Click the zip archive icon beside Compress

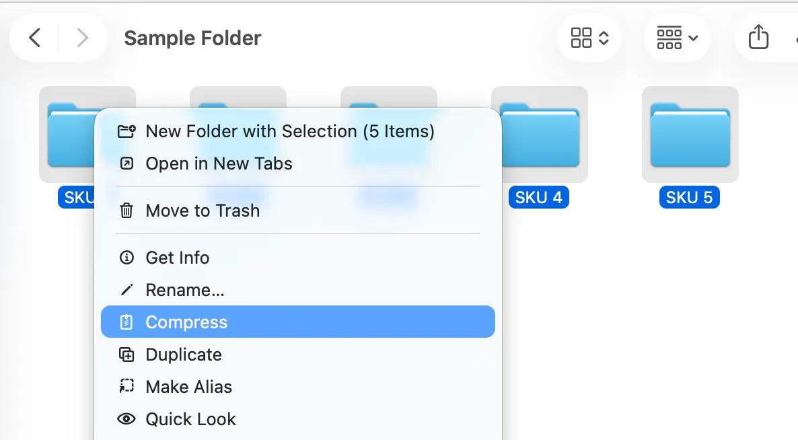[x=126, y=322]
